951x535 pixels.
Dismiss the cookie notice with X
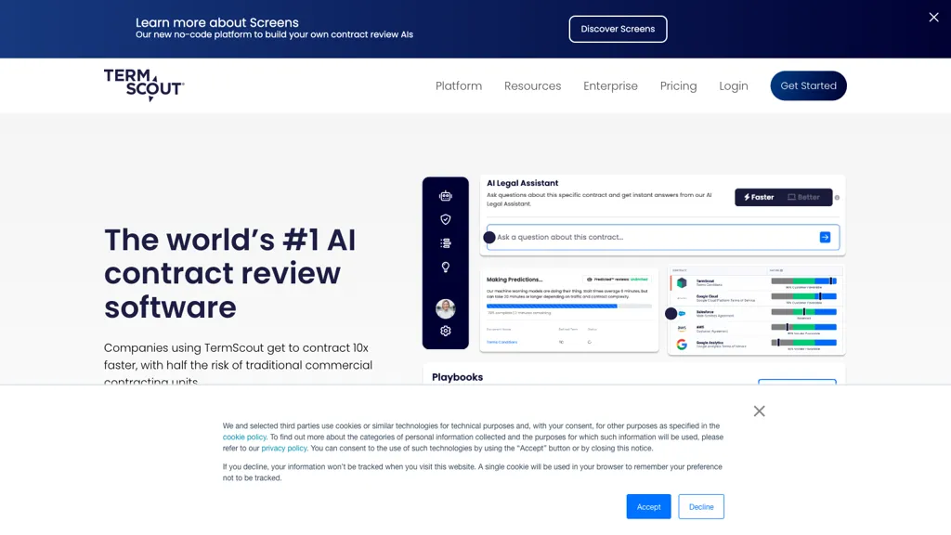(x=759, y=411)
